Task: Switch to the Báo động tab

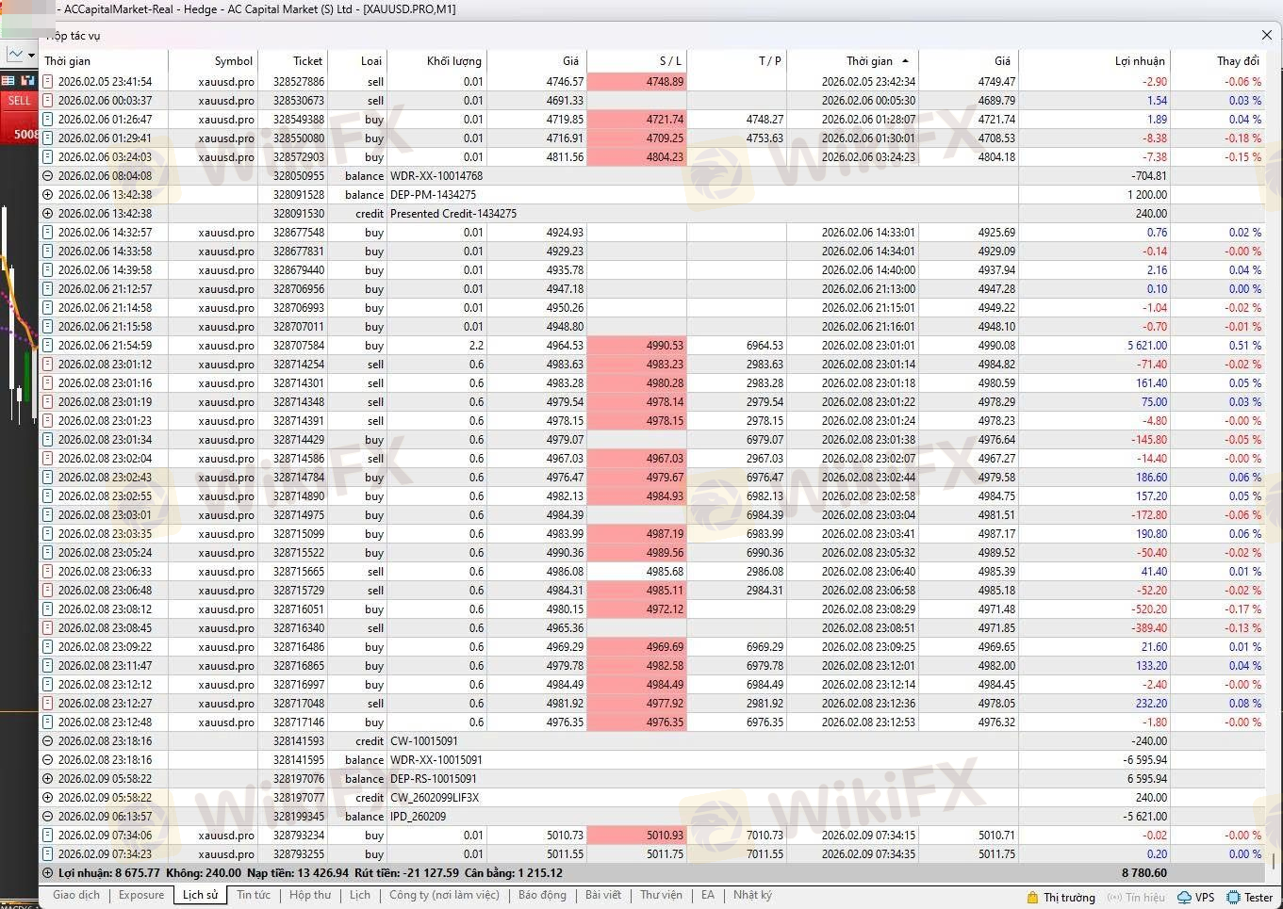Action: click(542, 895)
